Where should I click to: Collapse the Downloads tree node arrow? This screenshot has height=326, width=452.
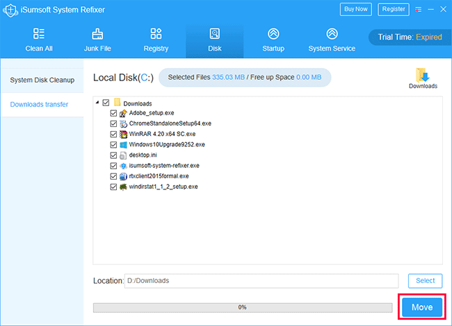97,103
